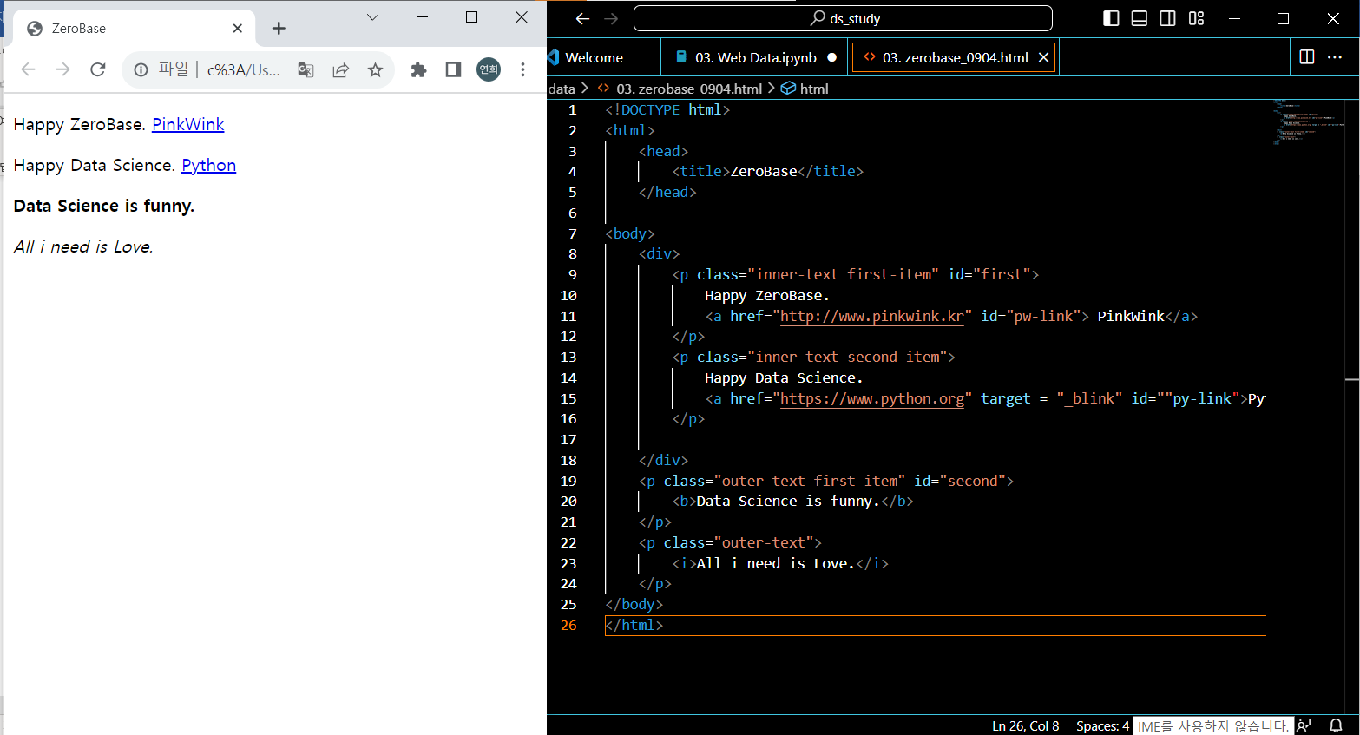The image size is (1360, 735).
Task: Toggle the VS Code secondary side bar
Action: (1168, 18)
